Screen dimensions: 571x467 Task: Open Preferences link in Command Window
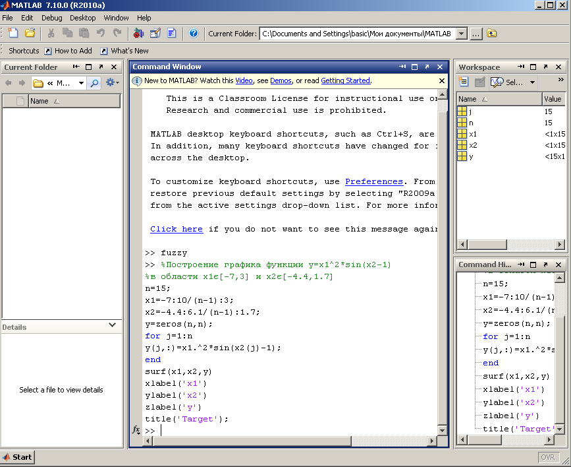[x=374, y=181]
